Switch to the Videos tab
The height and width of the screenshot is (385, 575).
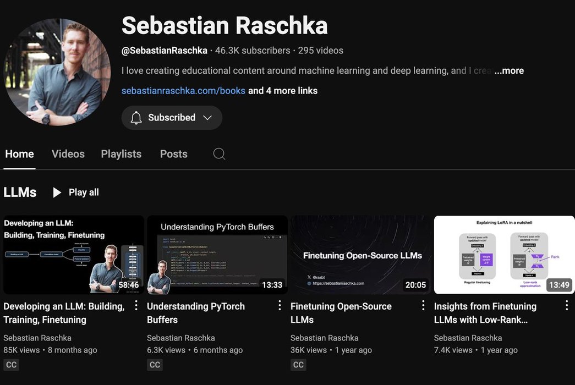[68, 154]
